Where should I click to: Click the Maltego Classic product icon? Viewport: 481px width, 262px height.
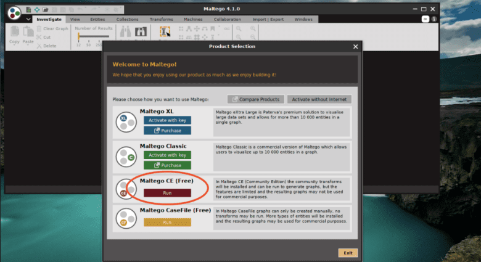(x=126, y=157)
